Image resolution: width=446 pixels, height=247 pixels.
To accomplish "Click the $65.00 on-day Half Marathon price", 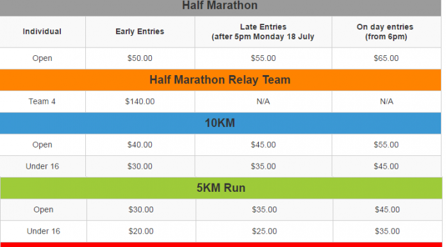I will pyautogui.click(x=386, y=58).
